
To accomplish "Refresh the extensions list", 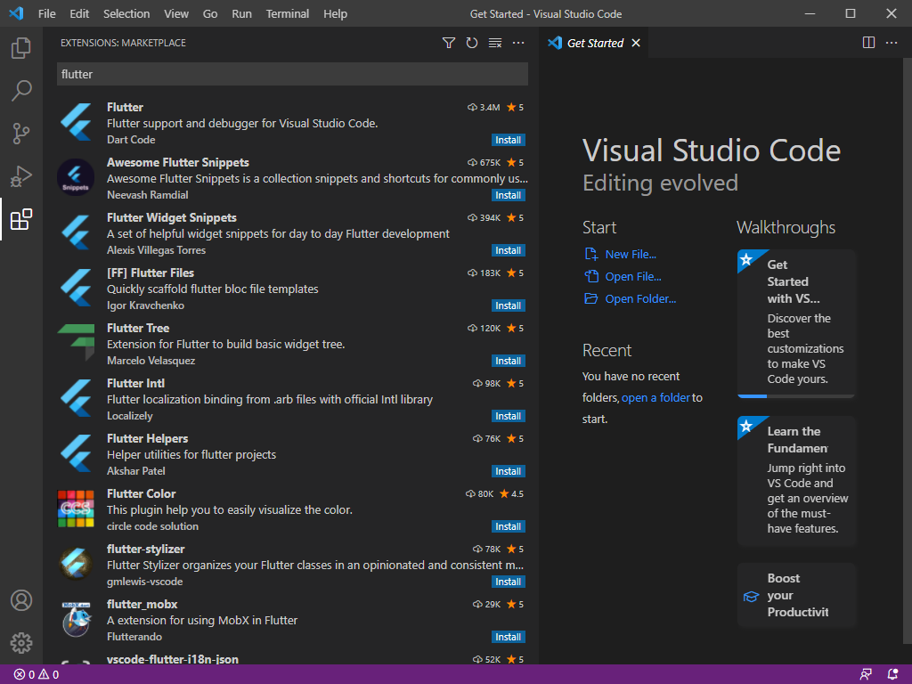I will pos(472,43).
